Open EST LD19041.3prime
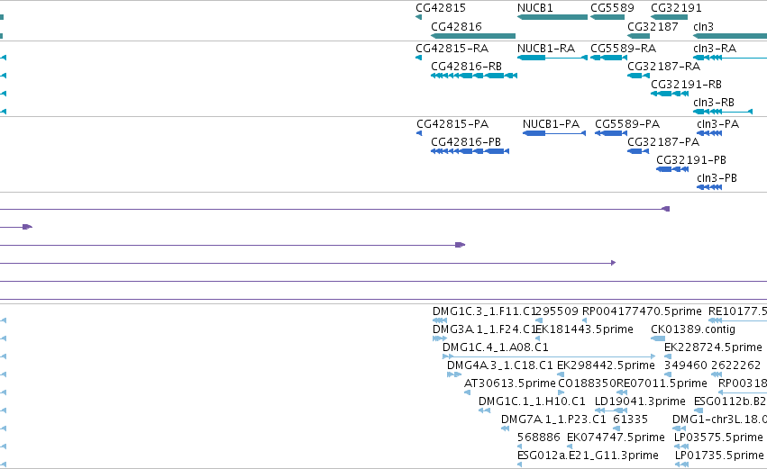767x469 pixels. pos(640,401)
